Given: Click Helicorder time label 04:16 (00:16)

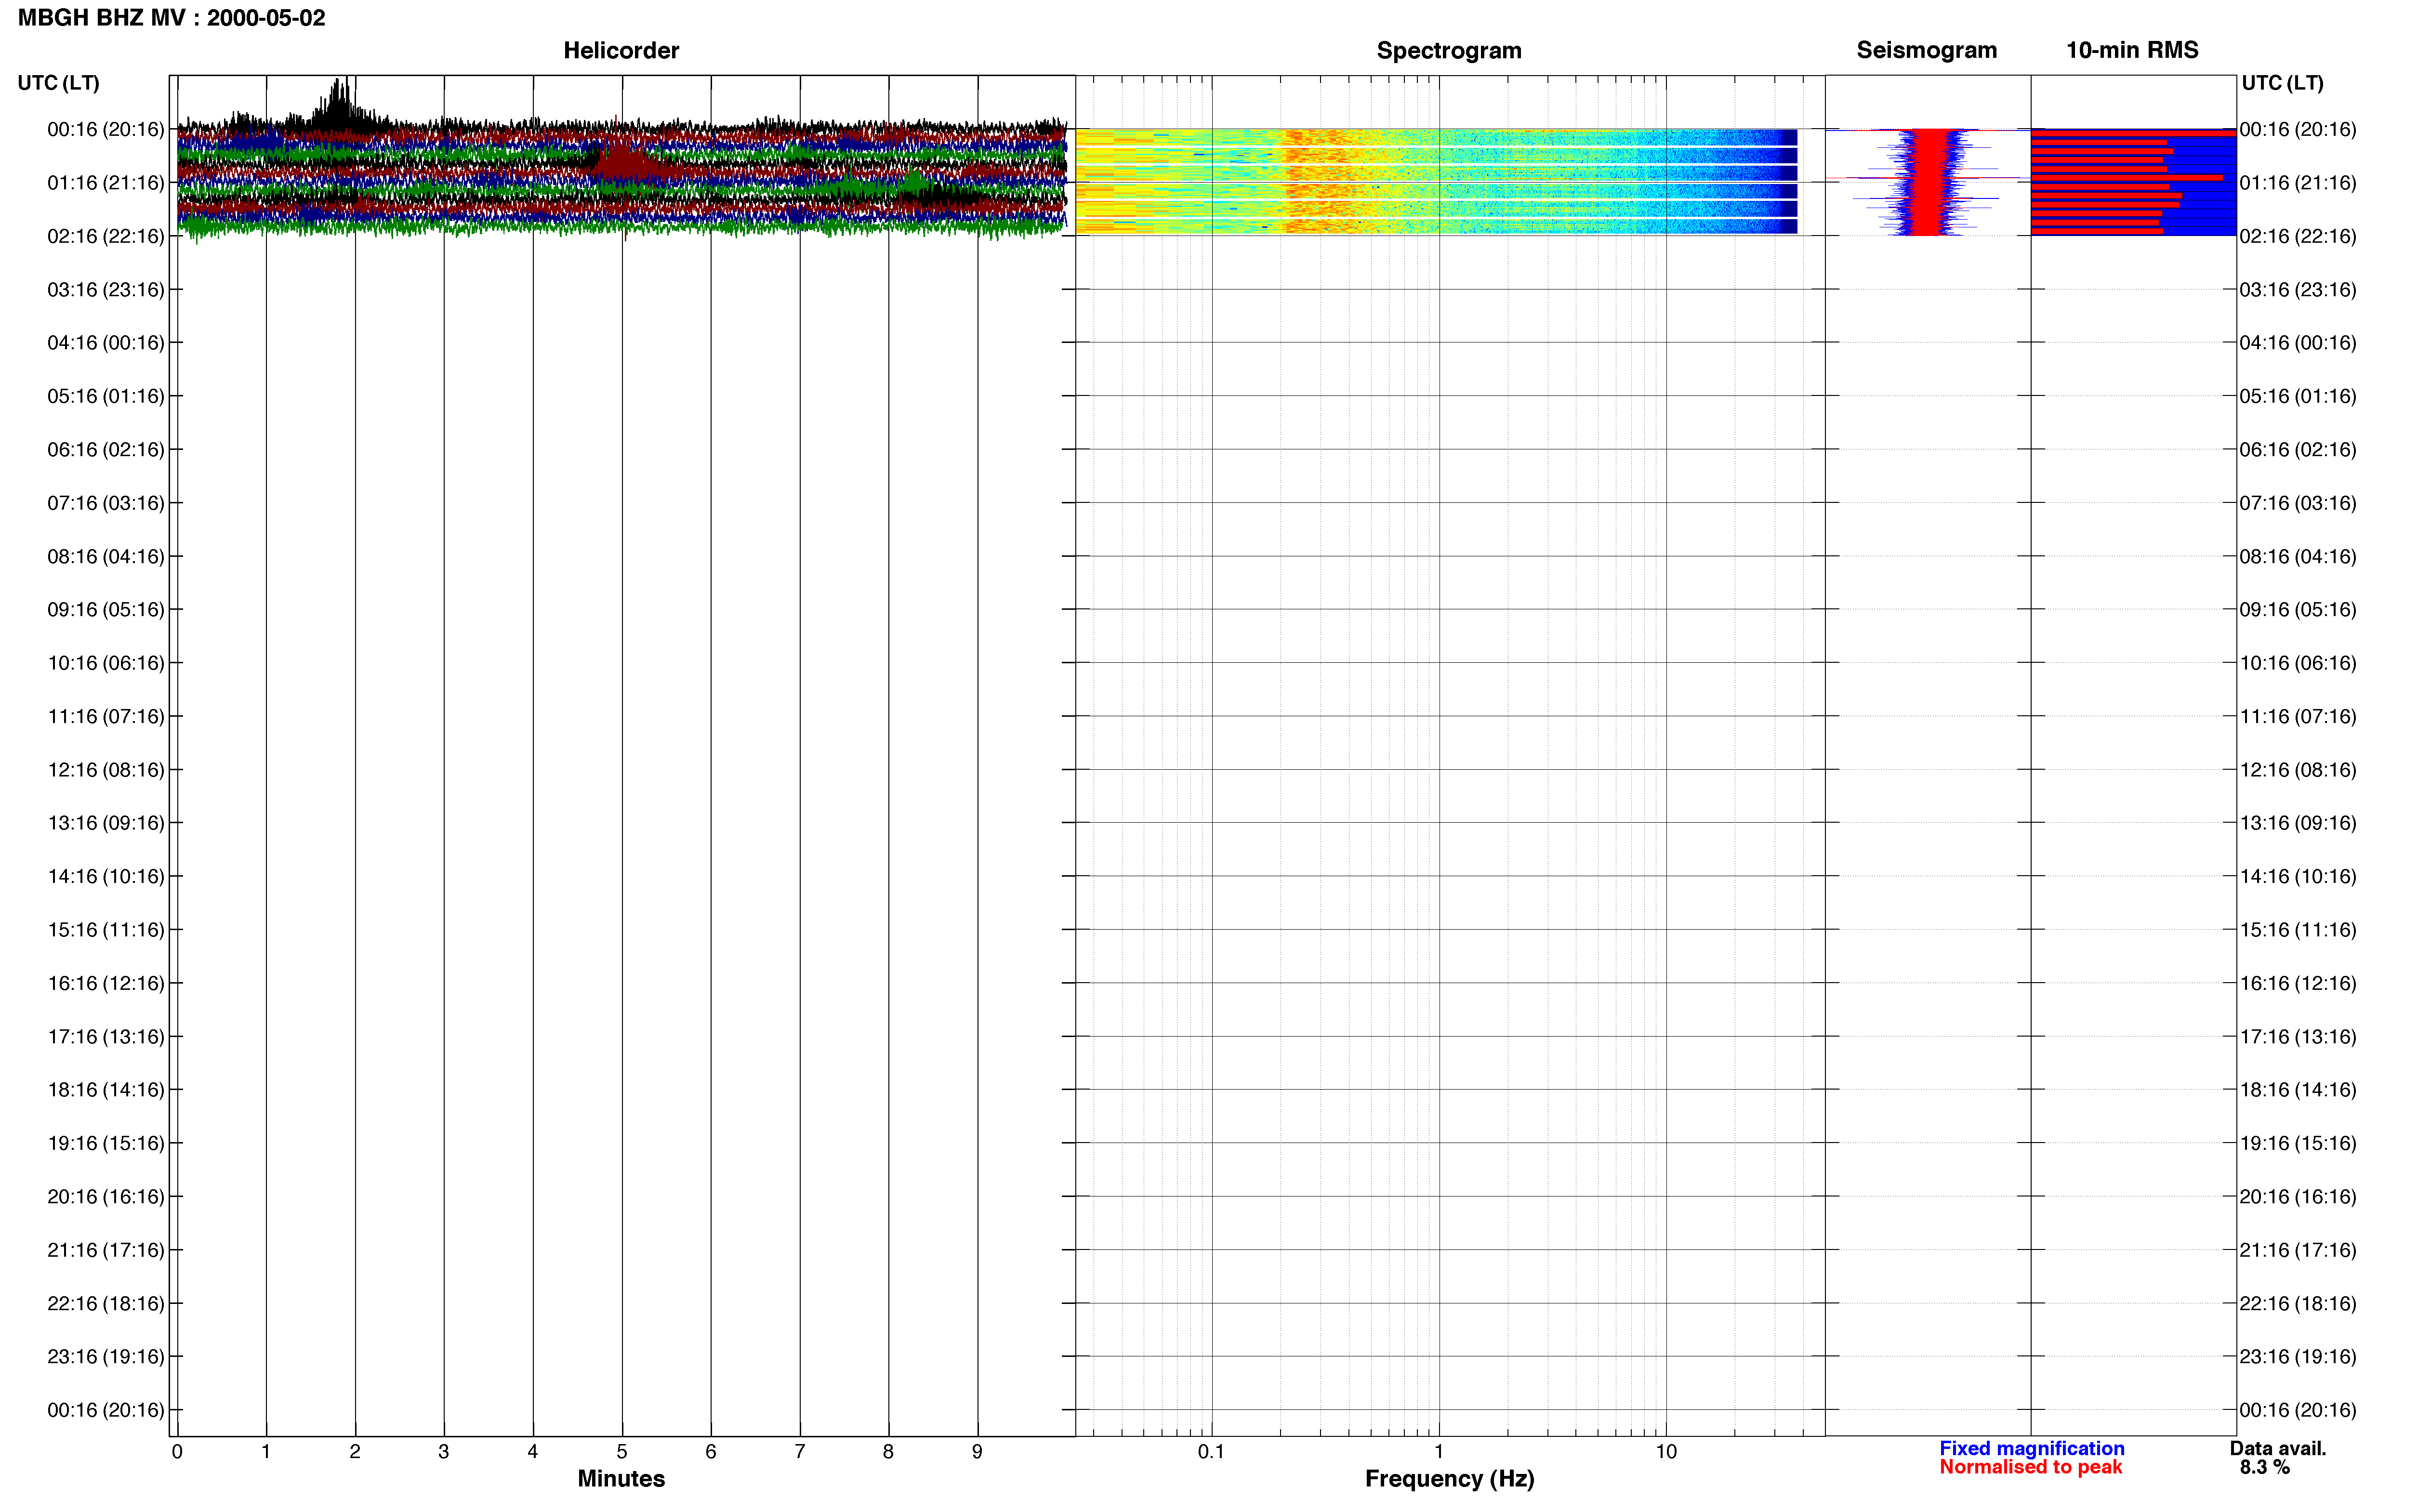Looking at the screenshot, I should [x=106, y=343].
